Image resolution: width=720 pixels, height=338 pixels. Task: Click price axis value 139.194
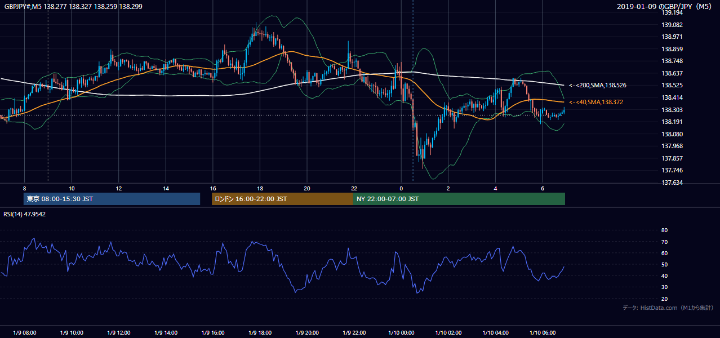click(x=672, y=12)
